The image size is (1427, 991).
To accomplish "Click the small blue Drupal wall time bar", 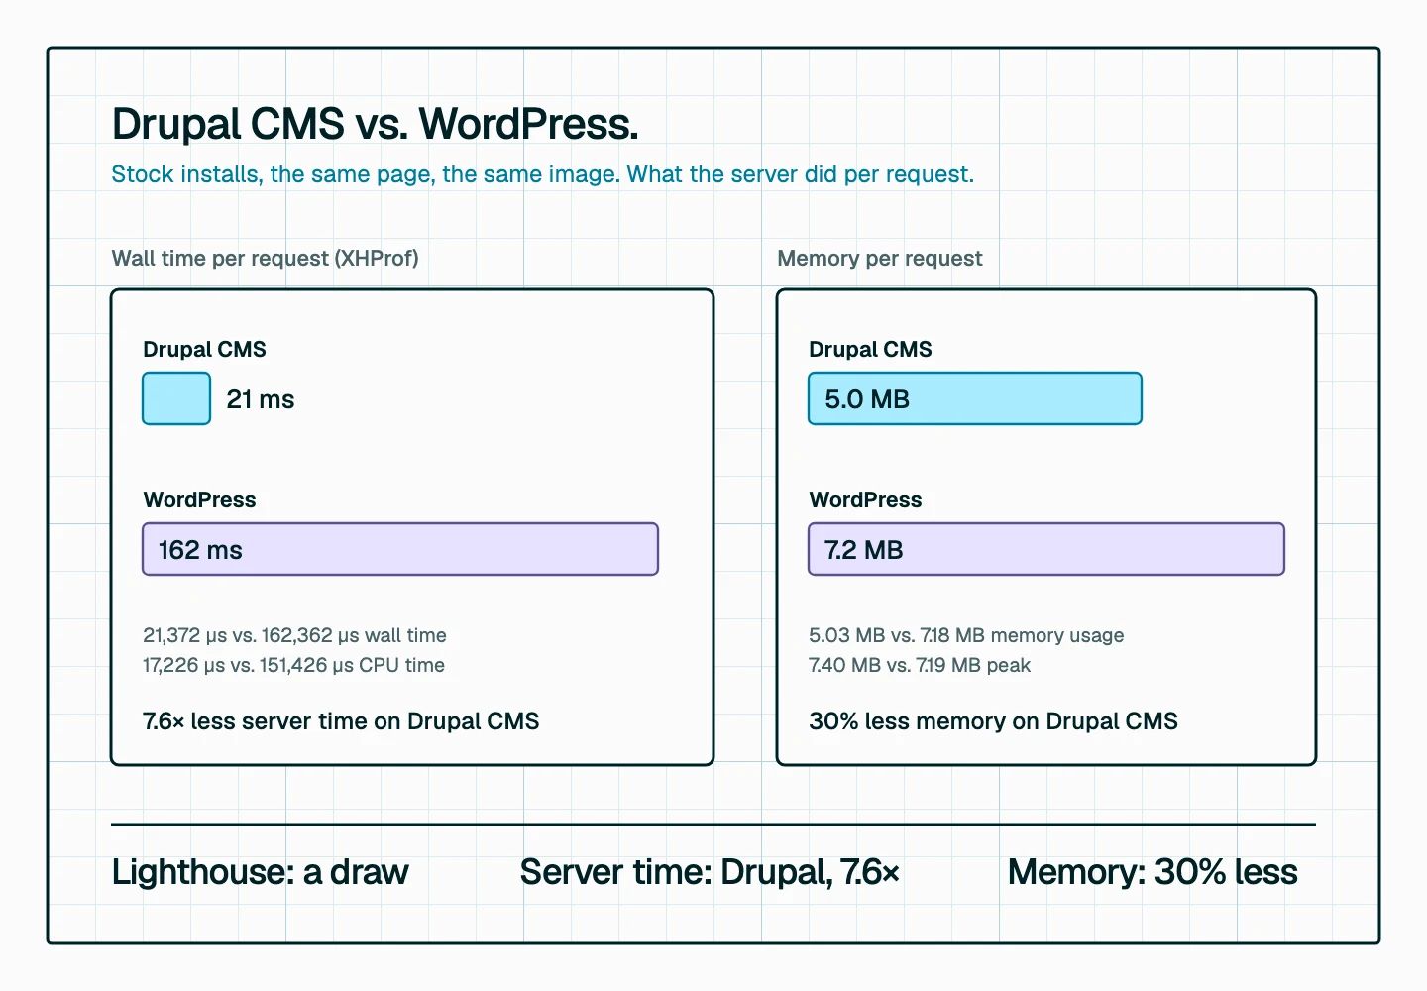I will pyautogui.click(x=176, y=398).
